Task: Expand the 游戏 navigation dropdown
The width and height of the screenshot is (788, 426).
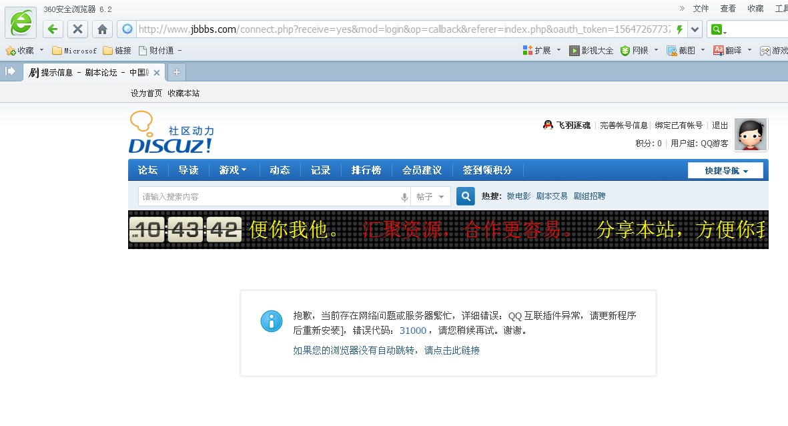Action: point(233,170)
